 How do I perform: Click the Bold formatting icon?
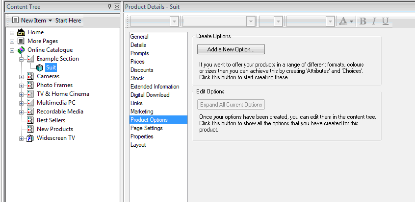coord(363,21)
